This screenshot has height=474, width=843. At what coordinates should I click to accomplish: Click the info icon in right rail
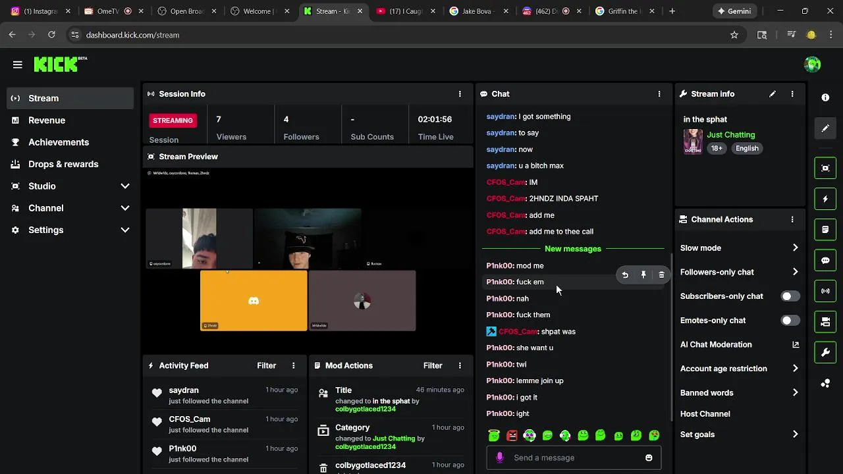point(825,97)
